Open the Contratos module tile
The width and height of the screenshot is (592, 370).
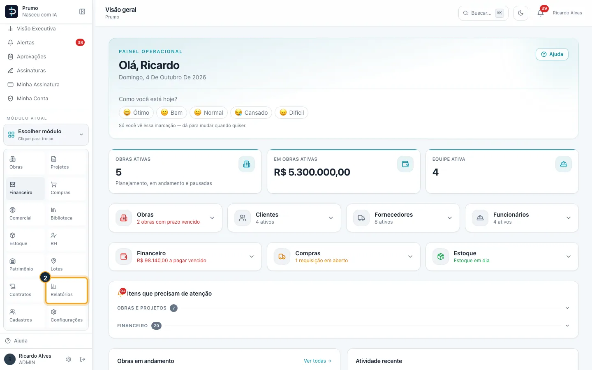[x=25, y=290]
